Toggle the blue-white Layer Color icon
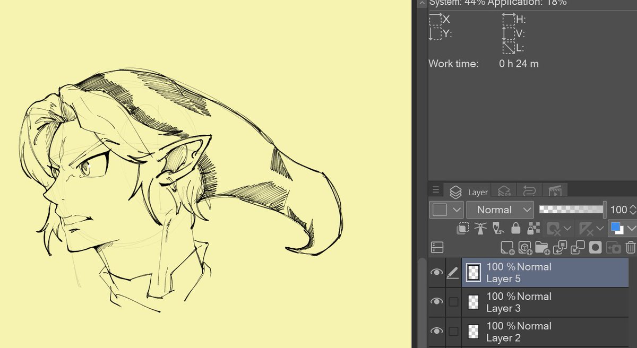The image size is (637, 348). [x=617, y=228]
